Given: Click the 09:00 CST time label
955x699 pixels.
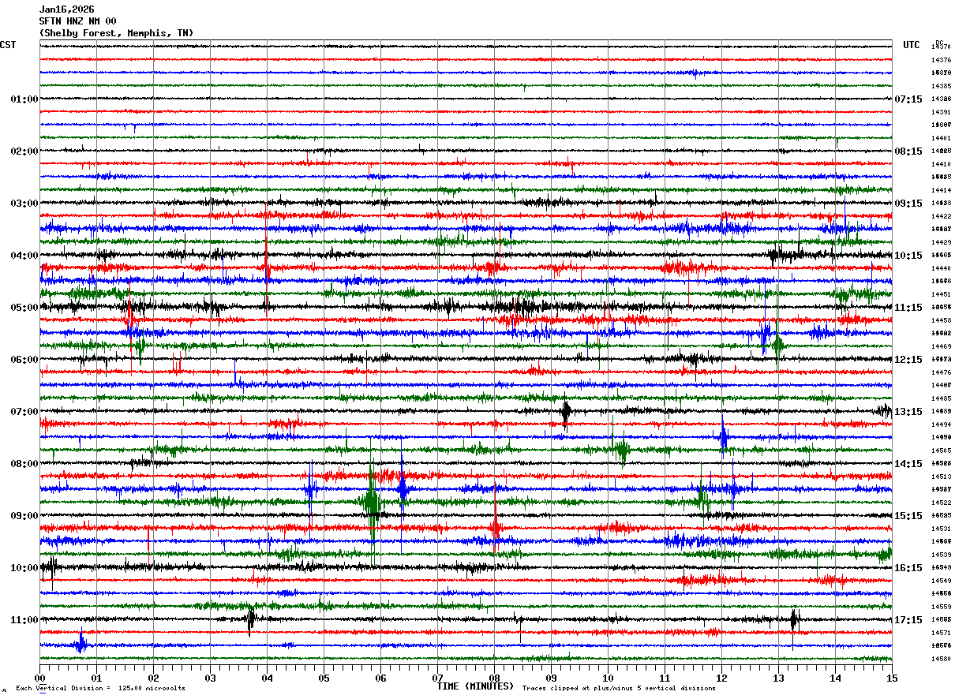Looking at the screenshot, I should (x=24, y=516).
